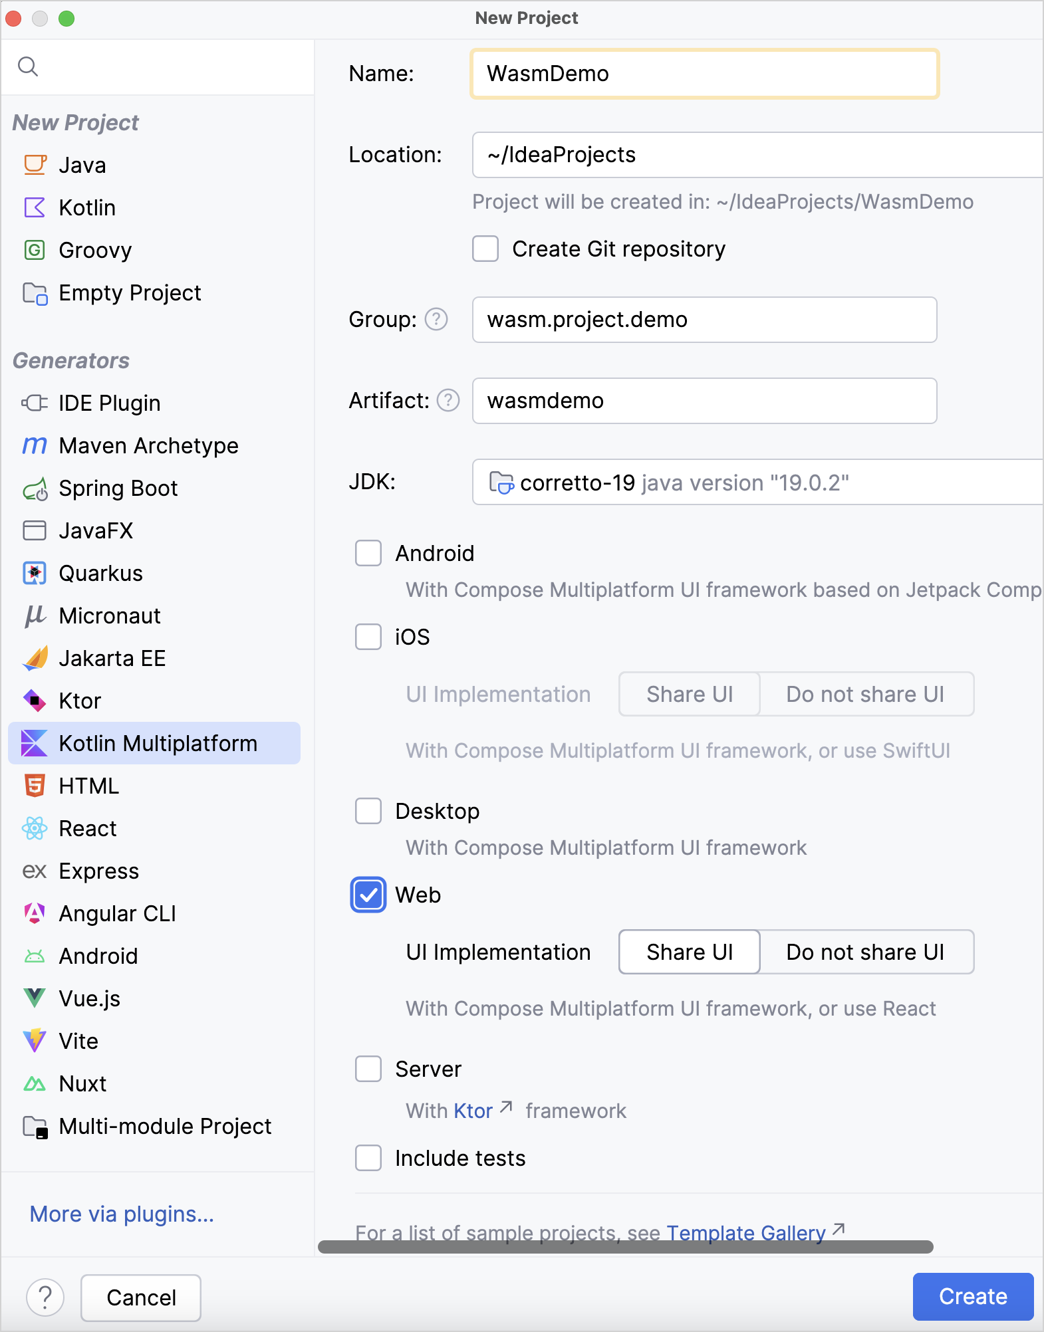Click the search magnifier icon
Image resolution: width=1044 pixels, height=1332 pixels.
coord(28,66)
